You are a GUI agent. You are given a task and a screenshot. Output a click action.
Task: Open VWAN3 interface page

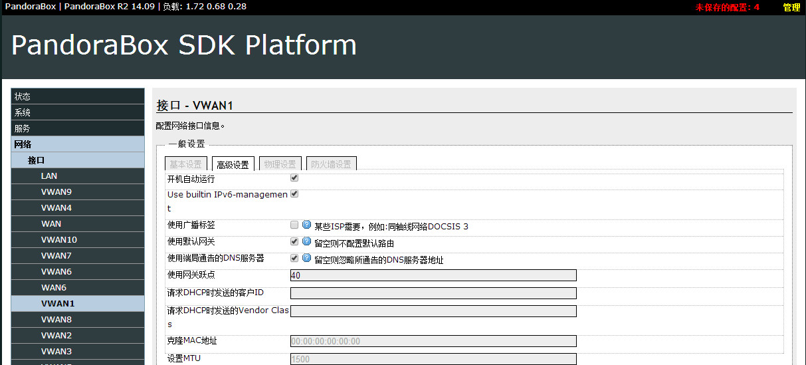point(78,352)
